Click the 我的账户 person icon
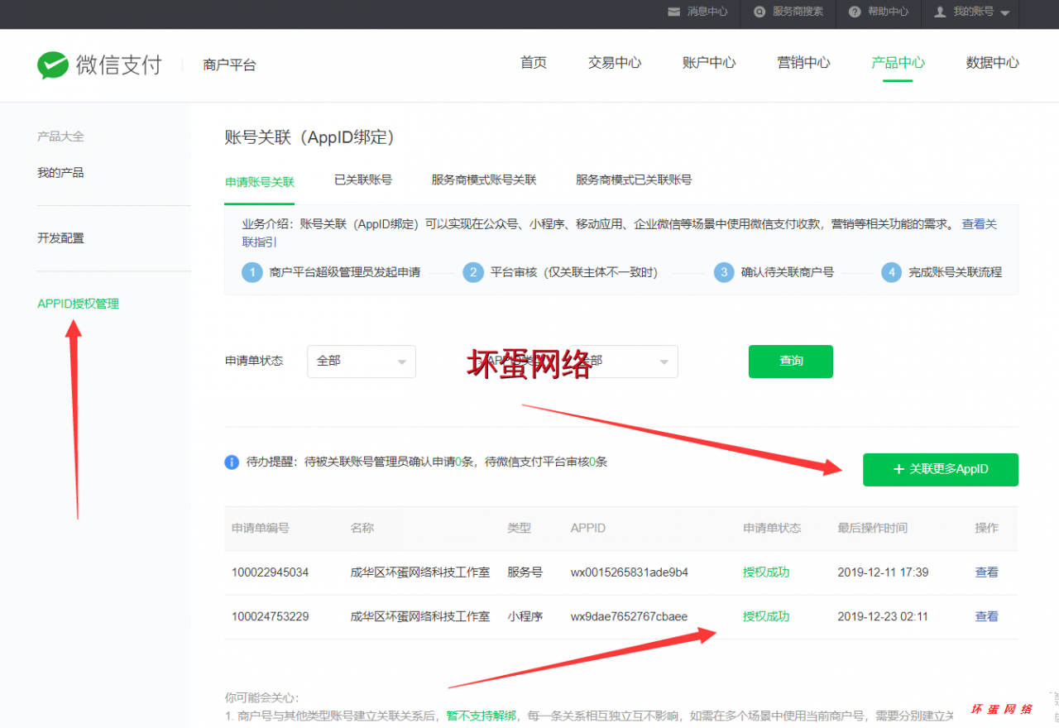 click(939, 12)
